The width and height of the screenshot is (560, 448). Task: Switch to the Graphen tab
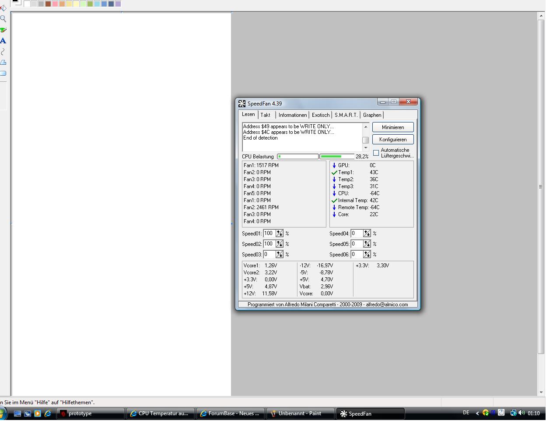(372, 115)
